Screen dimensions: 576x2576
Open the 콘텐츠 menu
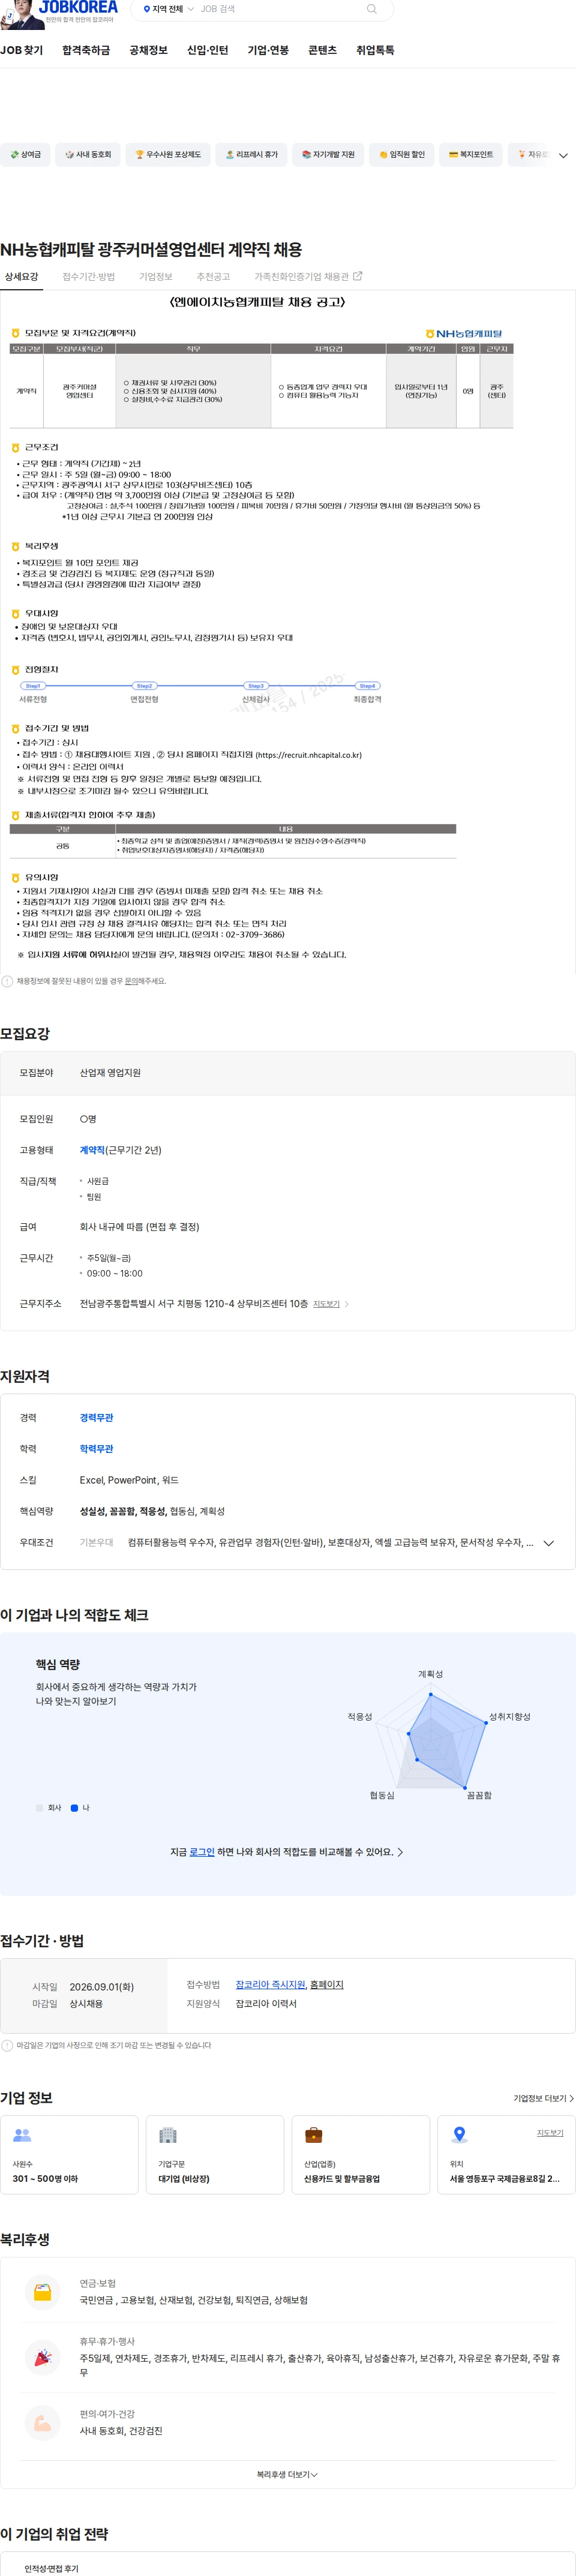pyautogui.click(x=322, y=50)
